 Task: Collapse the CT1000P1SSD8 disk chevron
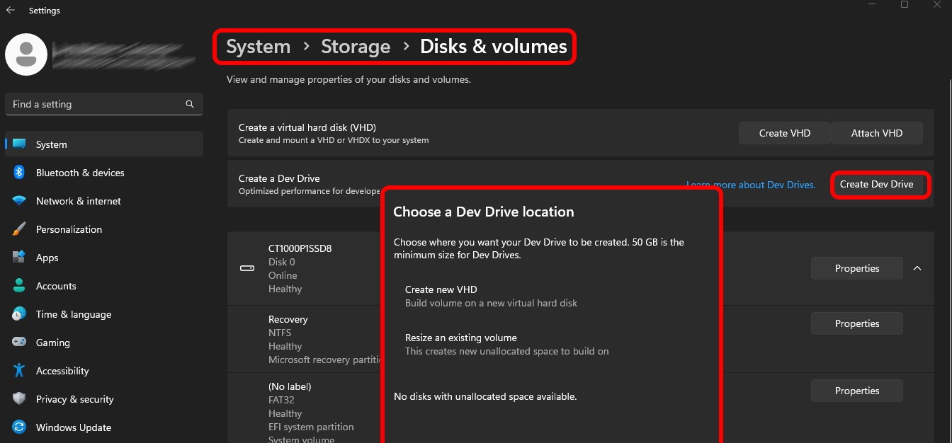tap(917, 268)
